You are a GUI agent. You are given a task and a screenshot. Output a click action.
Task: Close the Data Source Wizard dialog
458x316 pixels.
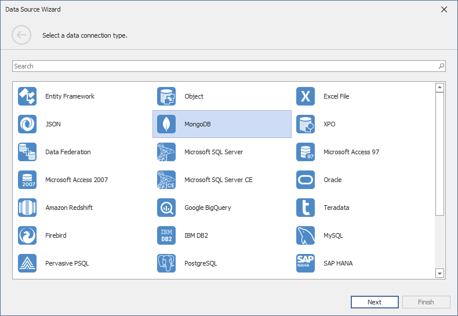[x=444, y=9]
